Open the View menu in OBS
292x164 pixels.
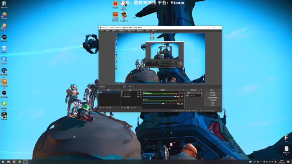pyautogui.click(x=114, y=31)
